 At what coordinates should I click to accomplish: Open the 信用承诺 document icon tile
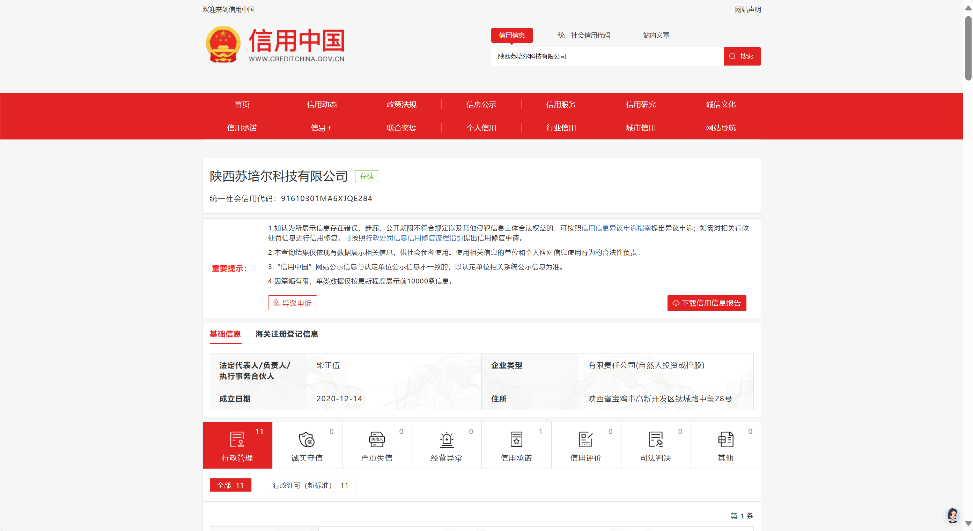pyautogui.click(x=516, y=445)
